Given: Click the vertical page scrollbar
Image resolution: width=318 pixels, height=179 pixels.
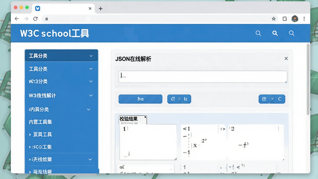Looking at the screenshot, I should (308, 79).
